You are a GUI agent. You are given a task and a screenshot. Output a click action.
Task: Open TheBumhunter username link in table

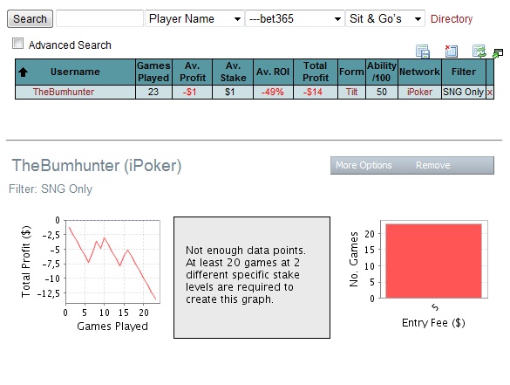64,93
